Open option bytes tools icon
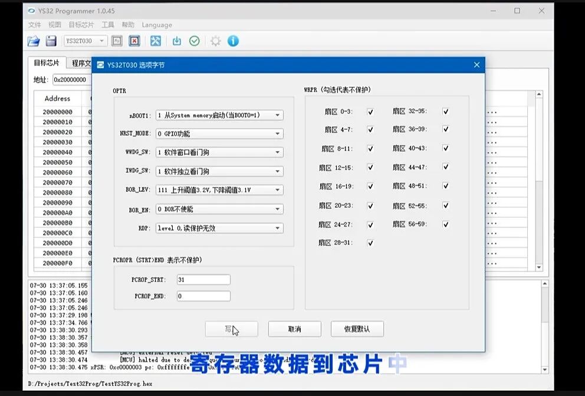 pos(156,41)
